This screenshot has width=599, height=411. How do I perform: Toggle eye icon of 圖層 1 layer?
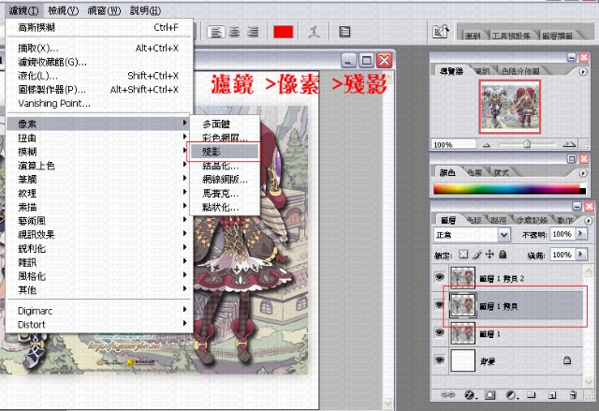tap(440, 332)
